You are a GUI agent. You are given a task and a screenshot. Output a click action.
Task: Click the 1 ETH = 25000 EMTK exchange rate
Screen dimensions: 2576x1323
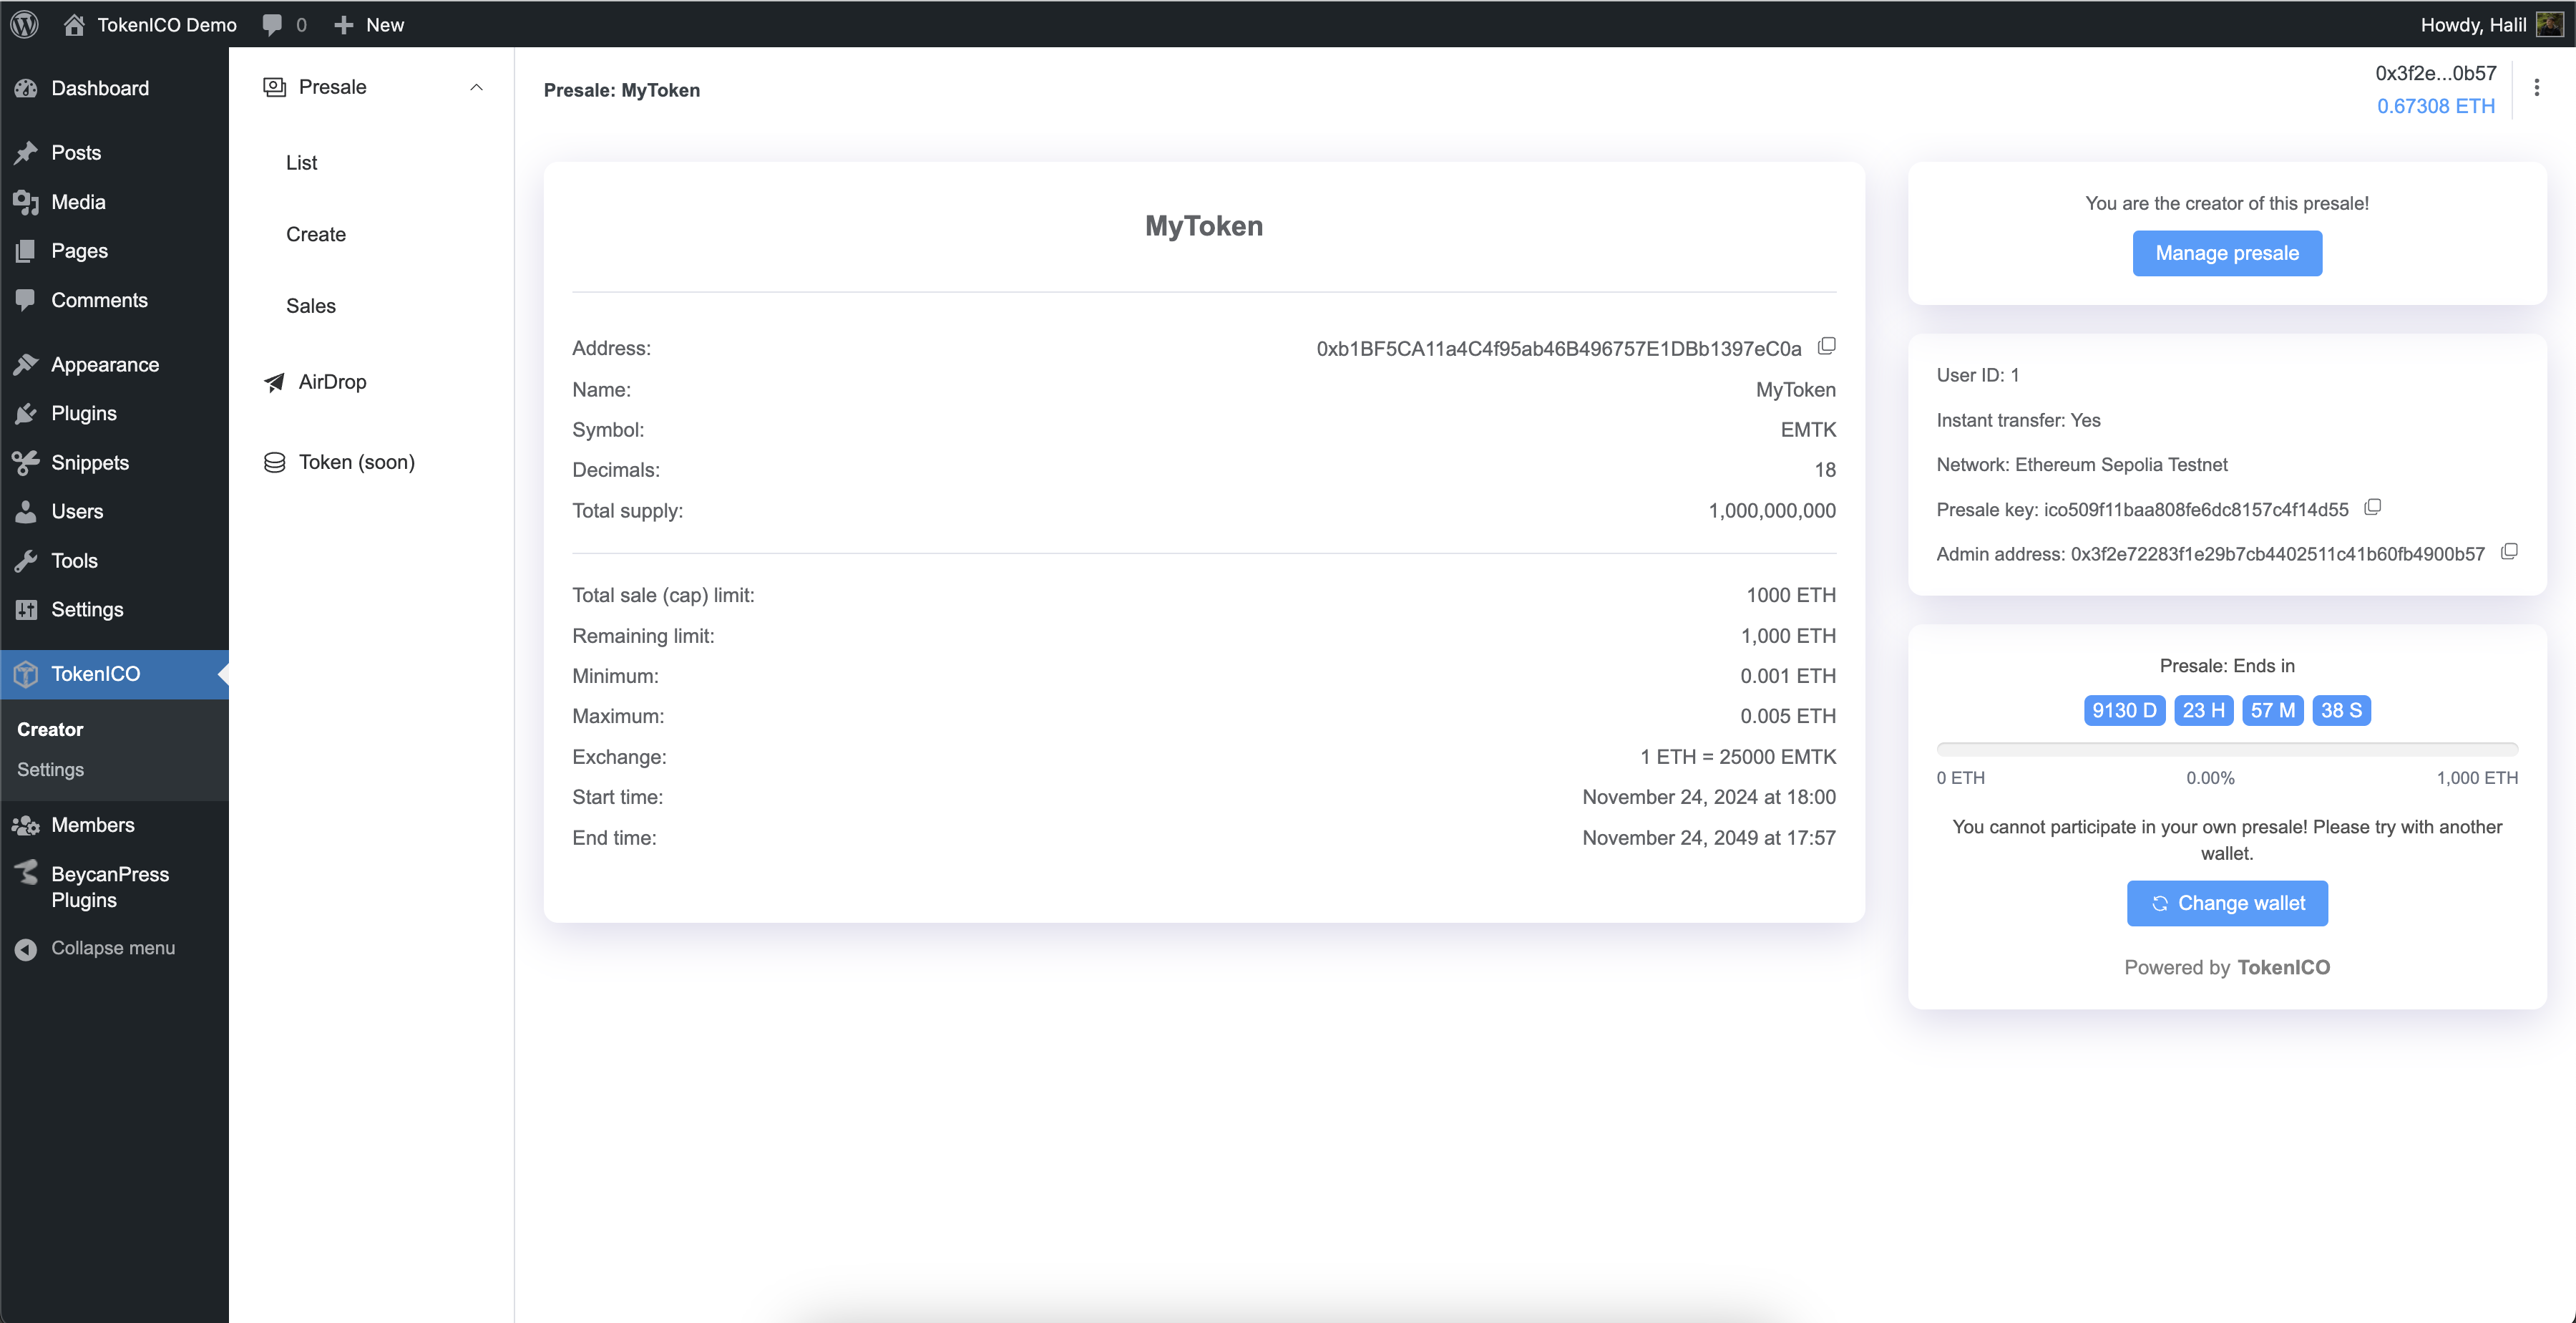click(x=1738, y=757)
